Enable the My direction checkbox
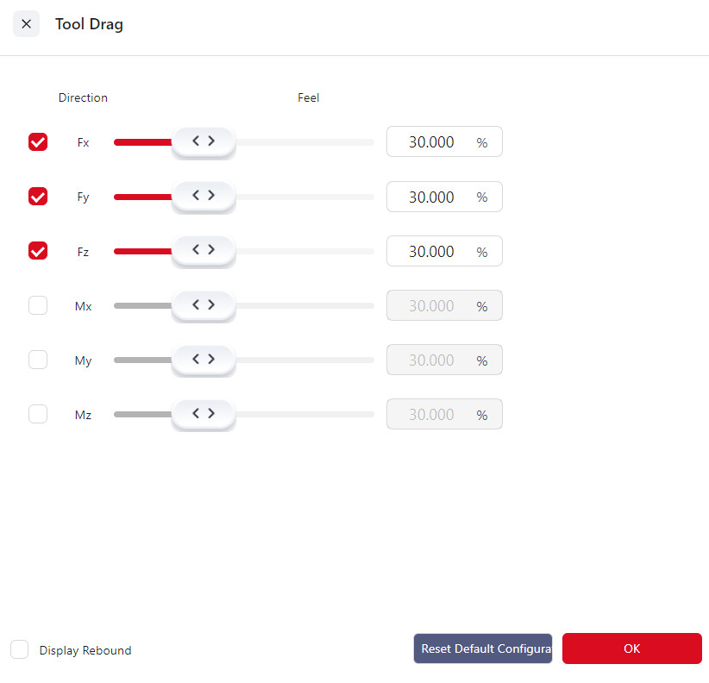Viewport: 709px width, 683px height. tap(38, 360)
